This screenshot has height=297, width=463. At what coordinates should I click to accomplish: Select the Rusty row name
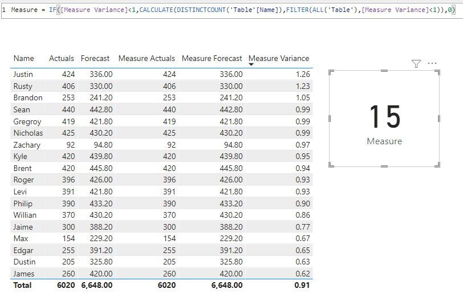pos(23,86)
